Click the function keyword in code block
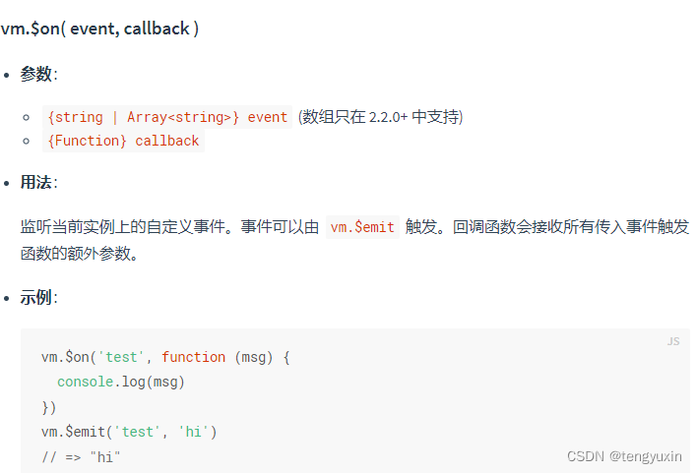This screenshot has height=473, width=697. (193, 357)
